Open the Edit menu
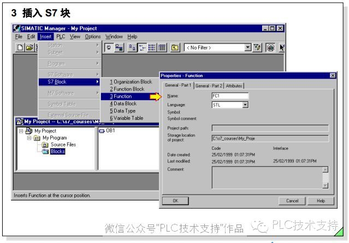Screen dimensions: 349x243 pyautogui.click(x=31, y=37)
